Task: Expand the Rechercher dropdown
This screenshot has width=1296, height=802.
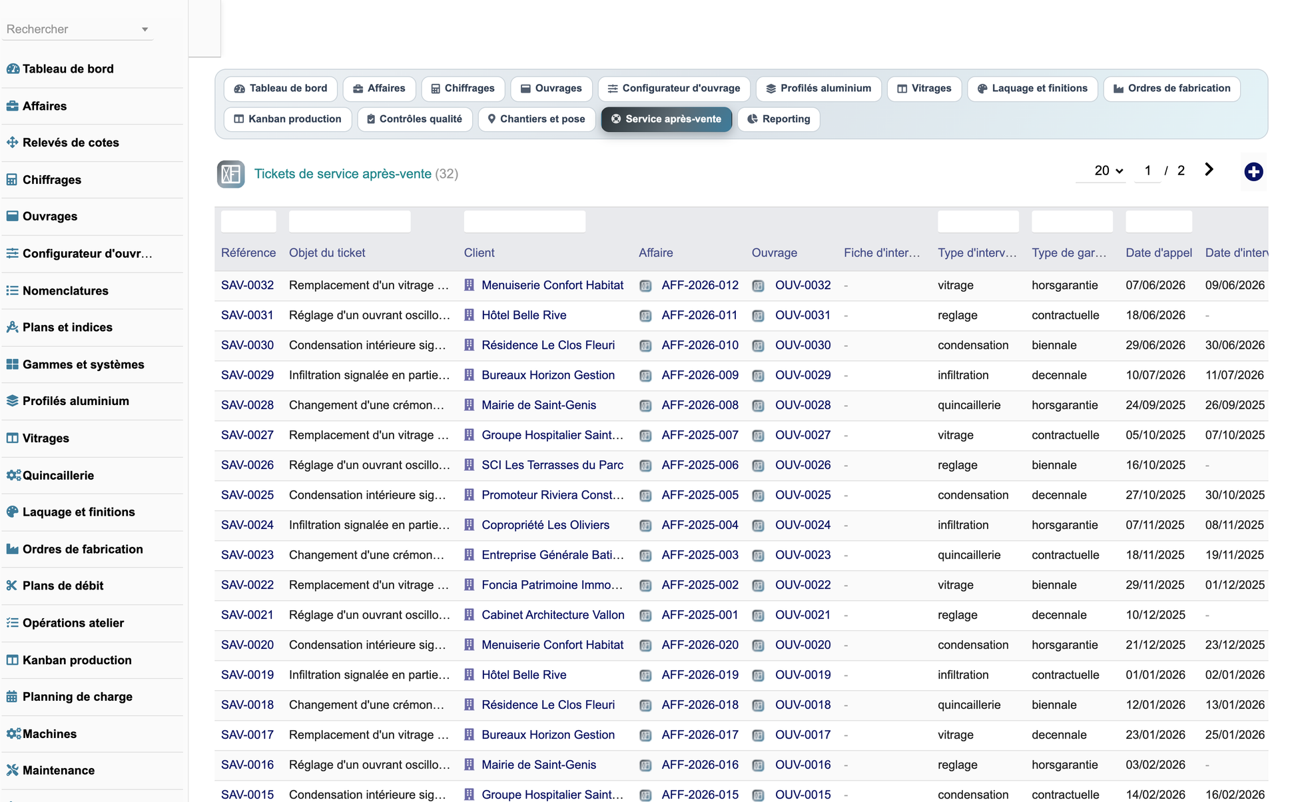Action: click(x=145, y=29)
